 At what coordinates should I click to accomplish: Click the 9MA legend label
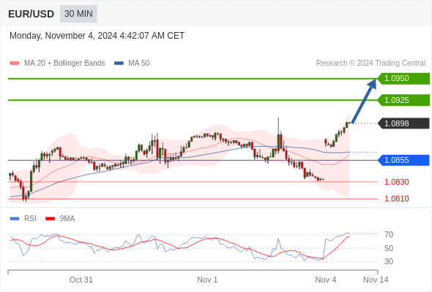click(67, 219)
